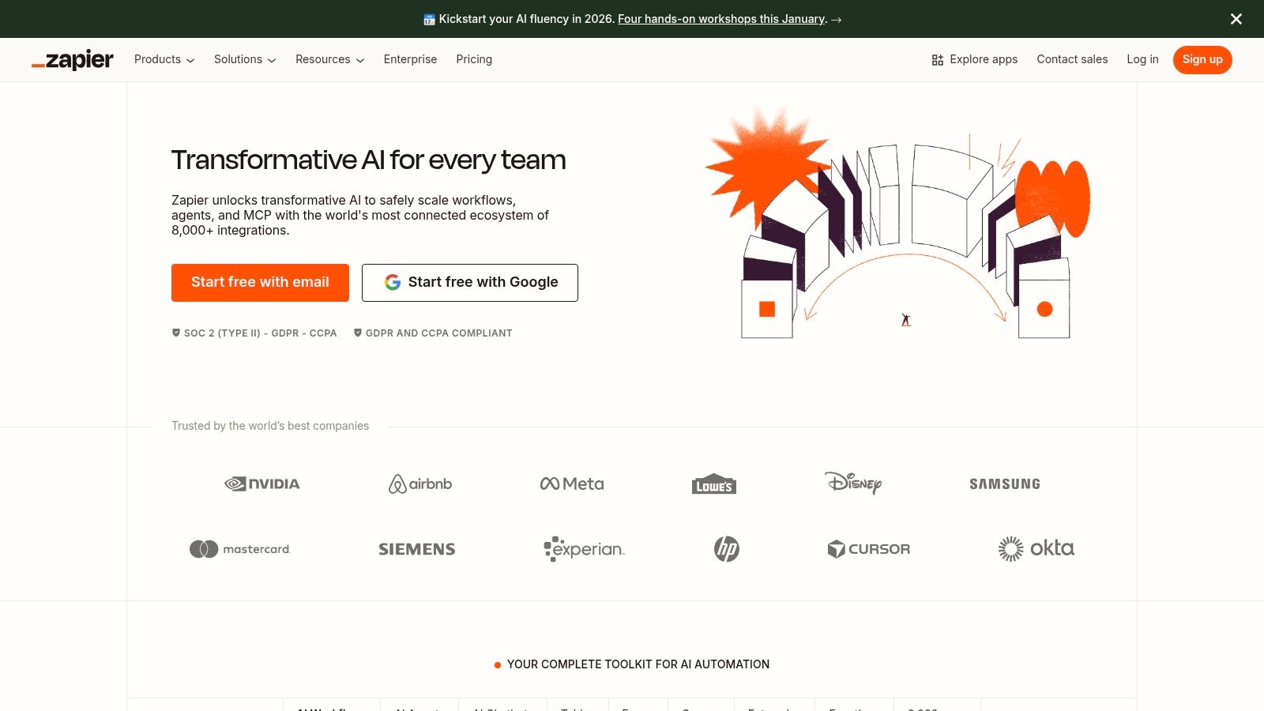This screenshot has width=1264, height=711.
Task: Click the Mastercard logo
Action: [239, 548]
